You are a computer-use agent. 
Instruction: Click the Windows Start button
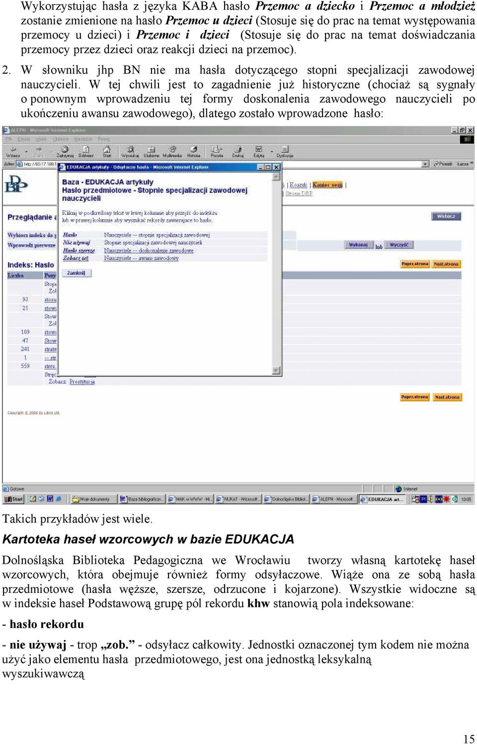[x=14, y=499]
